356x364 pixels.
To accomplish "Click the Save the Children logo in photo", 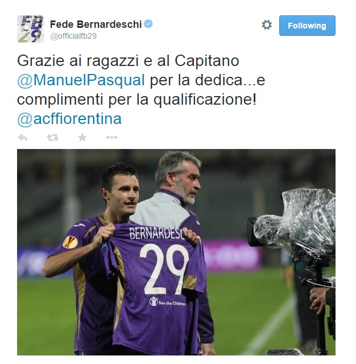I will coord(167,301).
